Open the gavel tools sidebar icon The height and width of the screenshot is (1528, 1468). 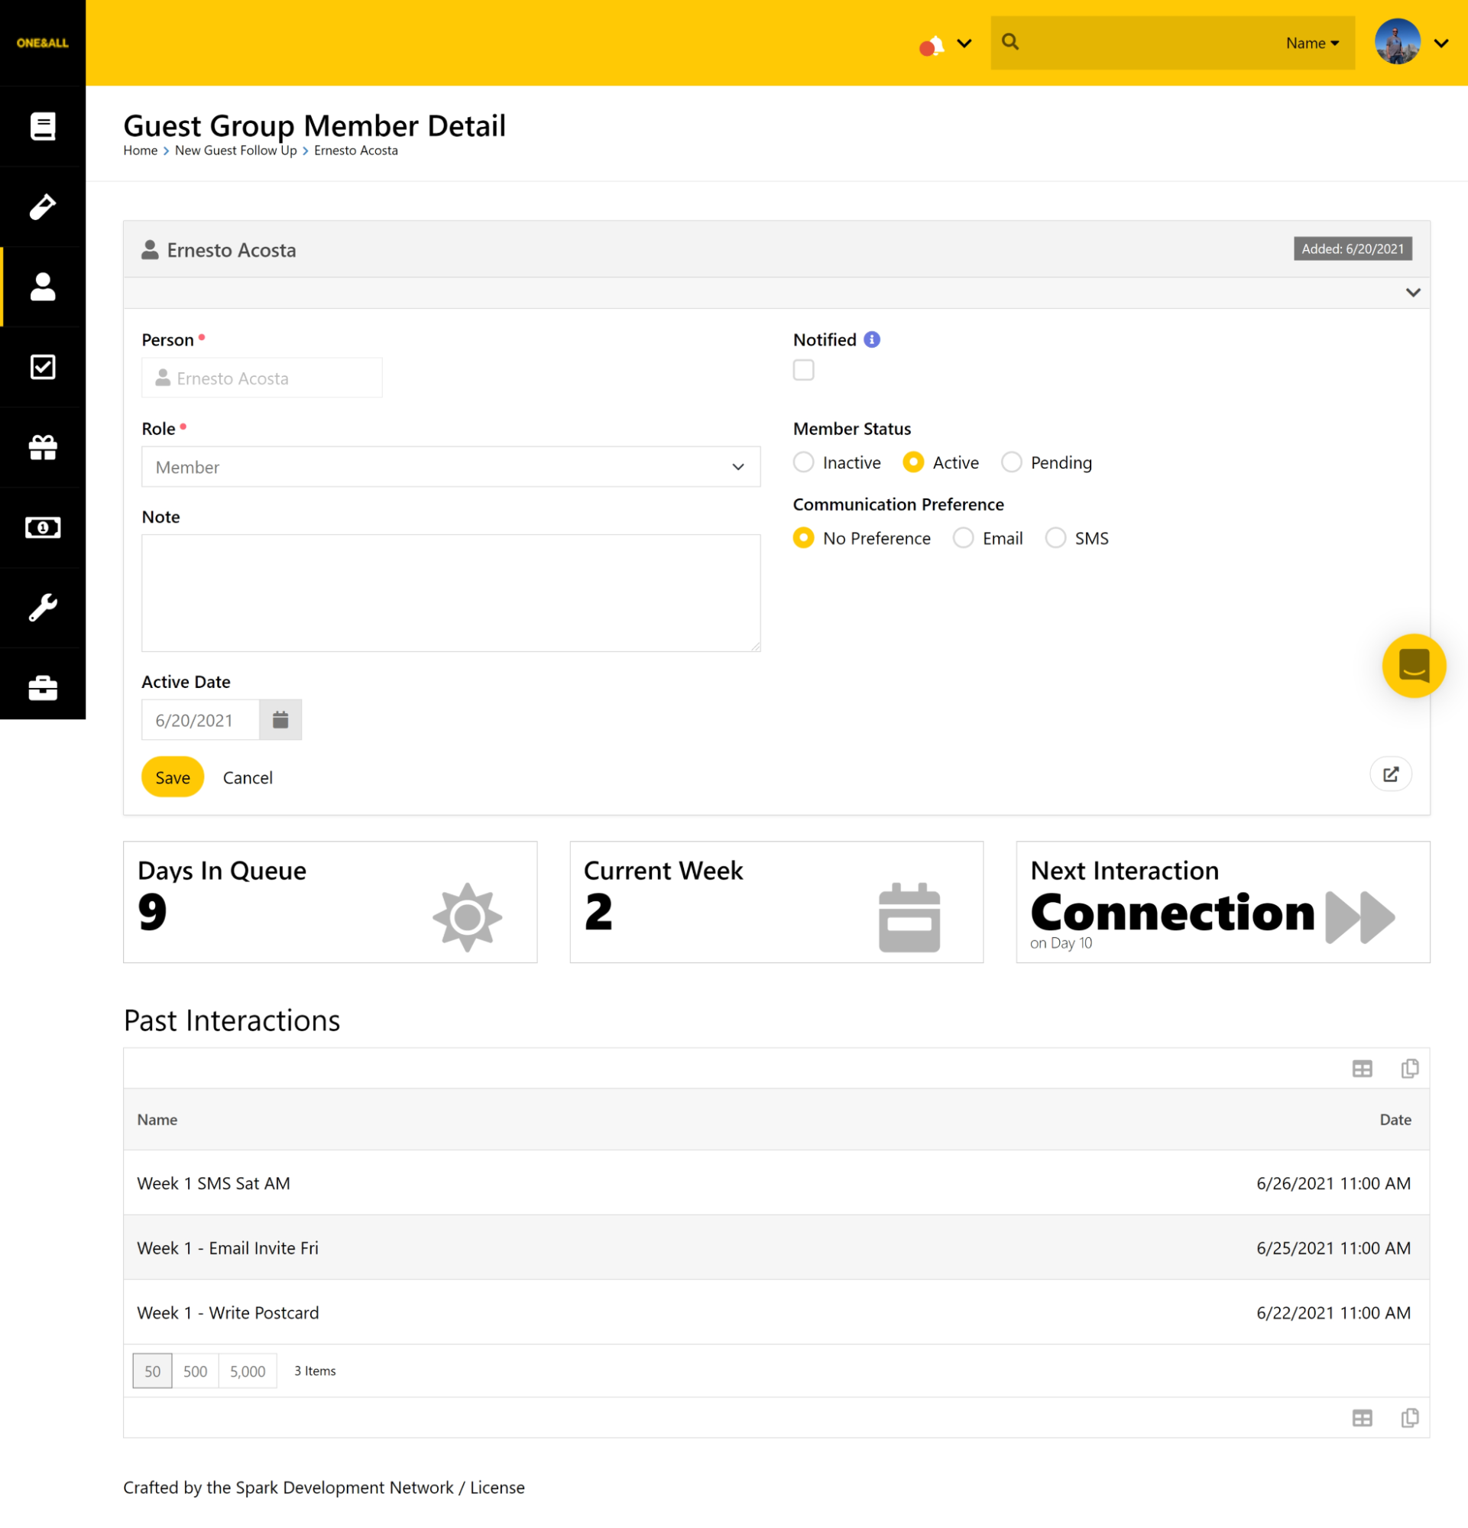tap(43, 206)
